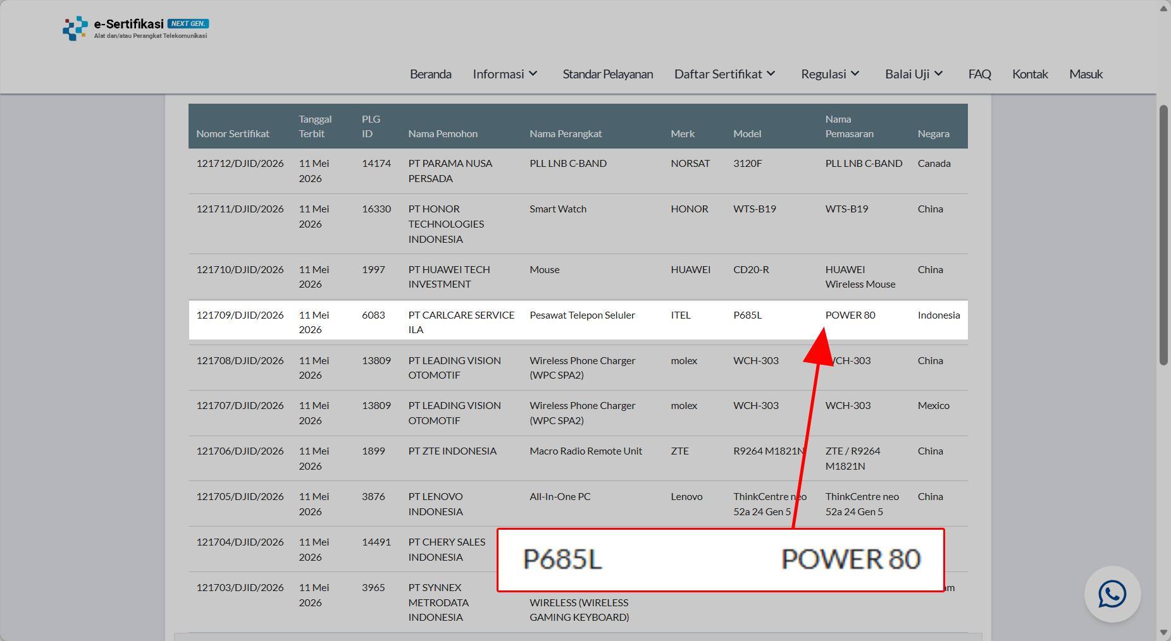Click PLG ID 14174 cell
This screenshot has height=641, width=1171.
point(376,163)
